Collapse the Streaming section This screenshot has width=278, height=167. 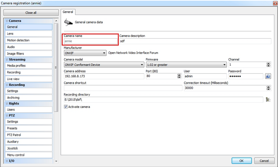tap(29, 59)
